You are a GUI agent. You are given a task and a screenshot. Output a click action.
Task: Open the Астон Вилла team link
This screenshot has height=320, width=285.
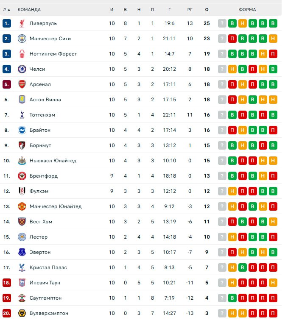point(45,100)
